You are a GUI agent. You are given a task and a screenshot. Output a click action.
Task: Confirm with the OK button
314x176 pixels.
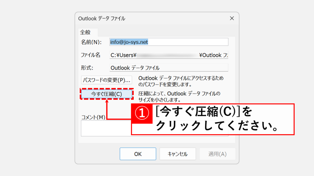point(138,154)
